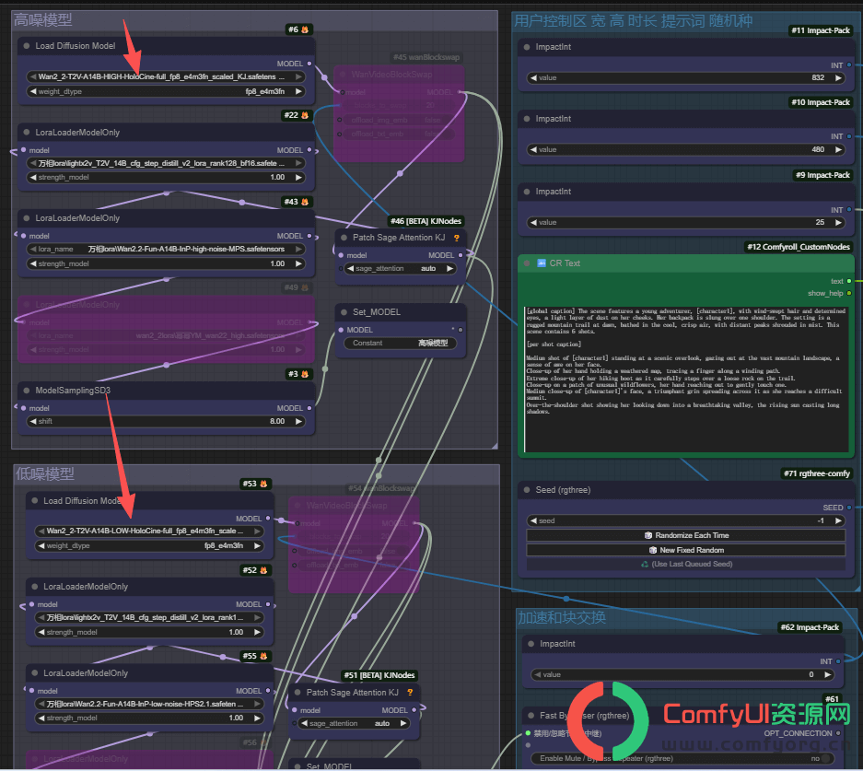The height and width of the screenshot is (771, 863).
Task: Open the help question mark on node #51
Action: (410, 693)
